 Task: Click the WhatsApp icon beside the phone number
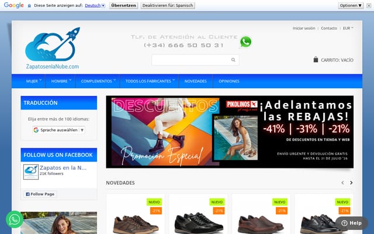[x=245, y=42]
